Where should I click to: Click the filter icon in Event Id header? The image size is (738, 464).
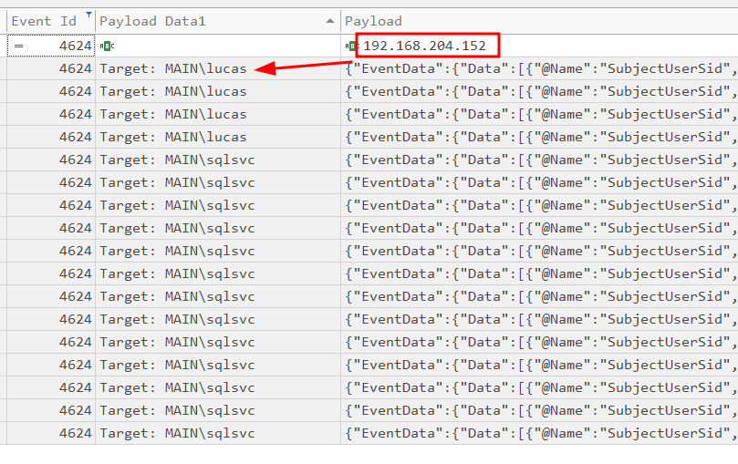(x=88, y=16)
